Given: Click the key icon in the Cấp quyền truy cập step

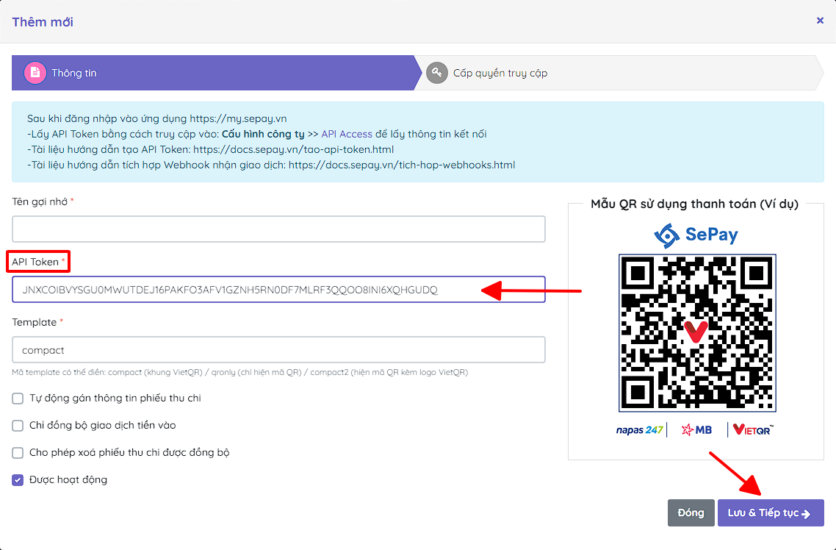Looking at the screenshot, I should (x=436, y=73).
